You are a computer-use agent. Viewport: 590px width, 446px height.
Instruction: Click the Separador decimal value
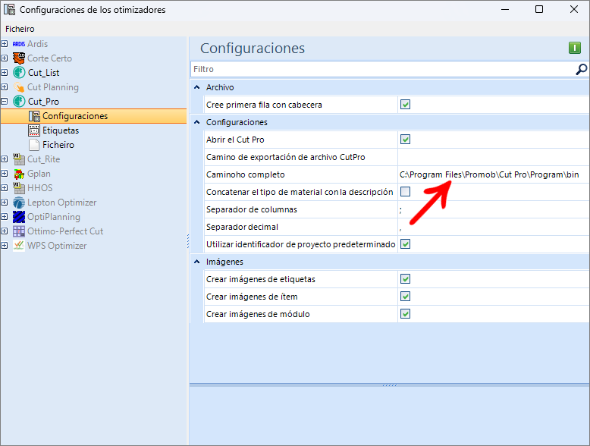(493, 227)
